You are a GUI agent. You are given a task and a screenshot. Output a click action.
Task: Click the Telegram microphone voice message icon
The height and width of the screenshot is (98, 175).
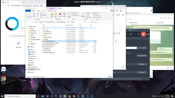pyautogui.click(x=172, y=68)
